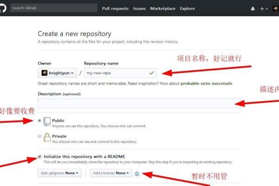279x186 pixels.
Task: Click the Search GitHub box
Action: coord(54,8)
